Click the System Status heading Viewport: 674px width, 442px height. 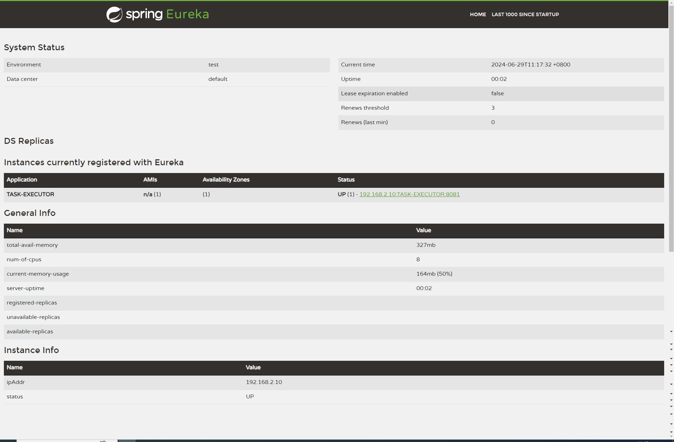34,47
